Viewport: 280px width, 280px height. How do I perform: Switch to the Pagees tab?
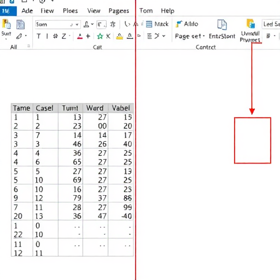point(119,11)
